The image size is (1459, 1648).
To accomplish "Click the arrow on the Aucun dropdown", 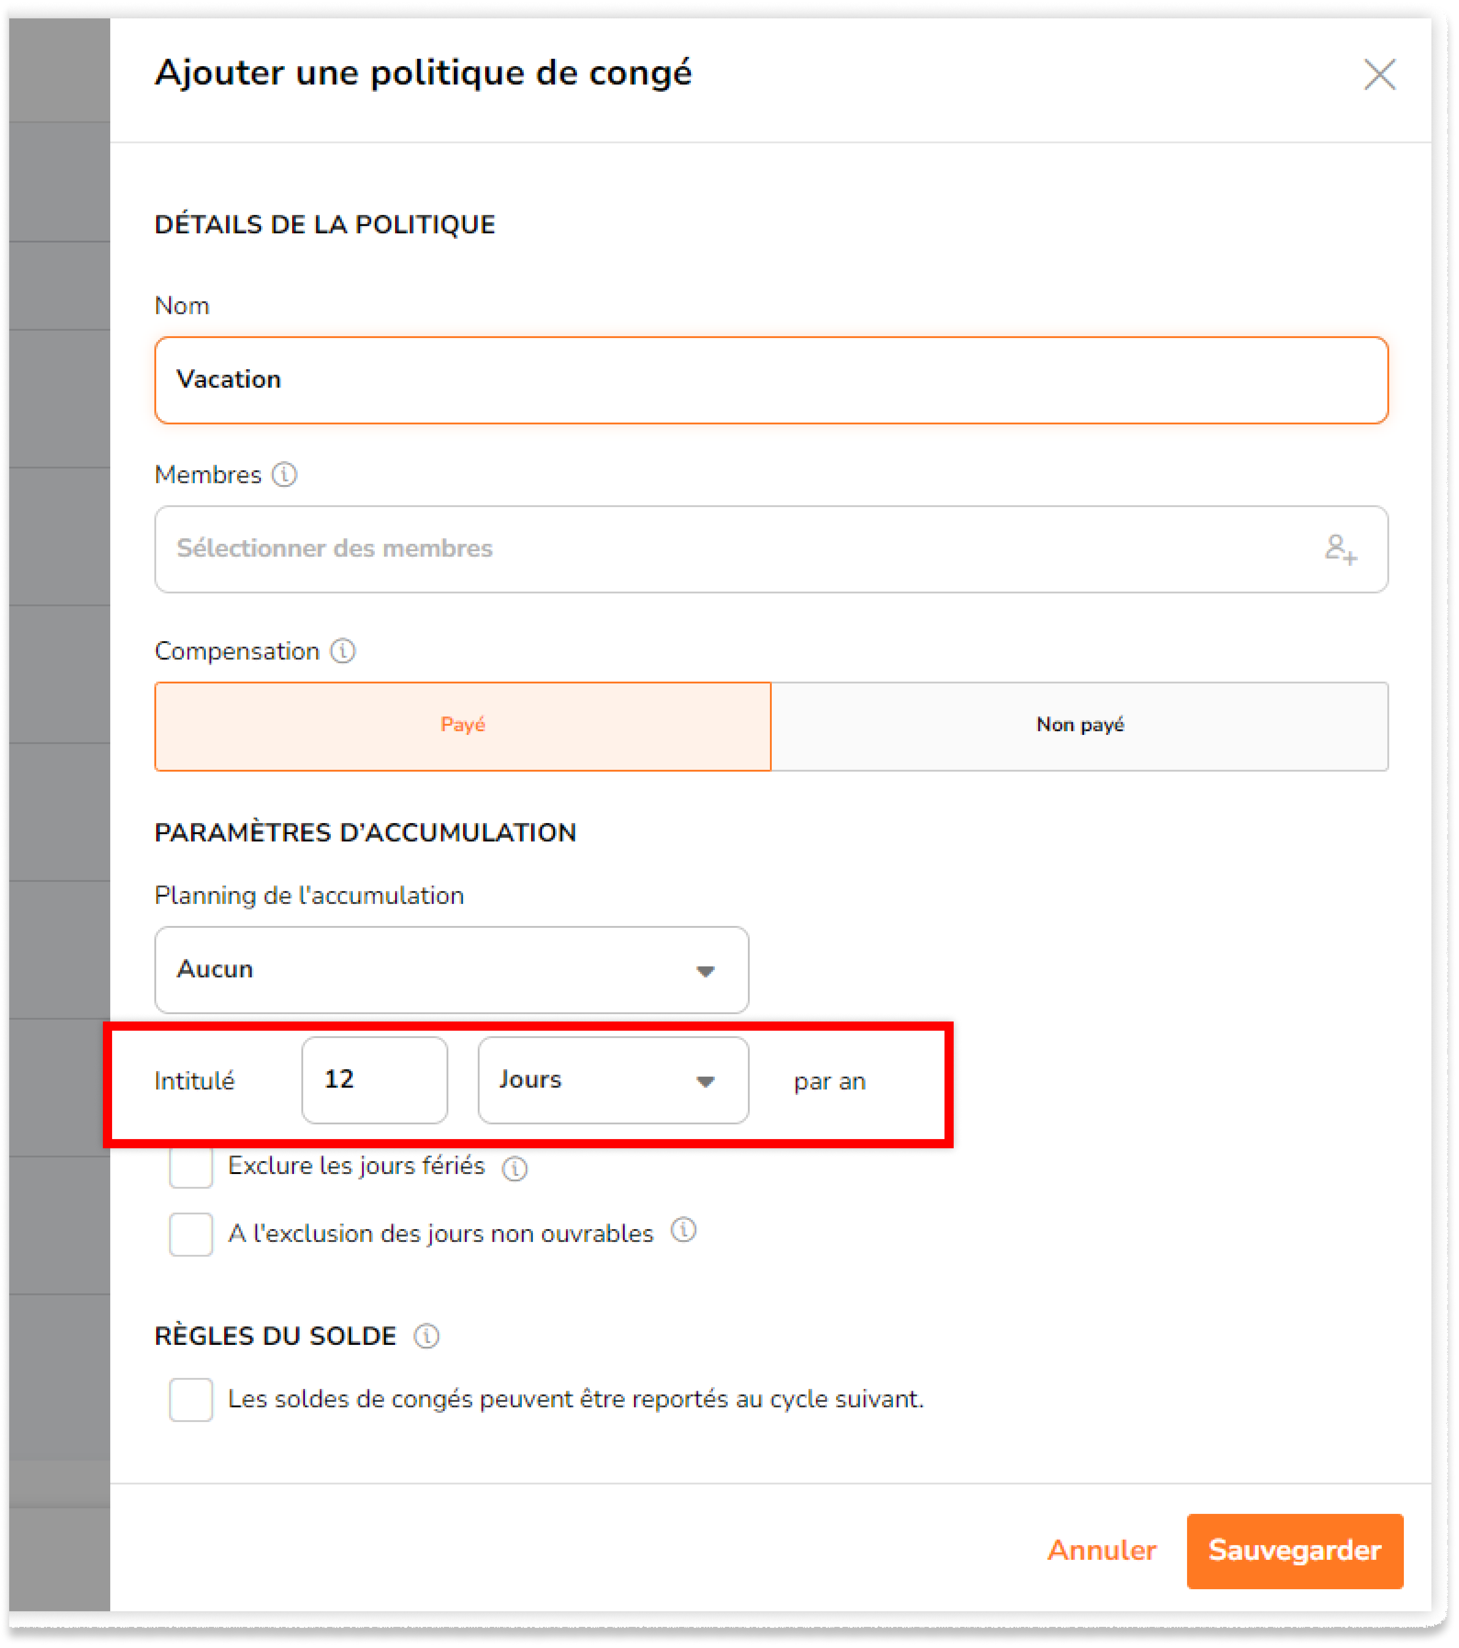I will click(706, 971).
